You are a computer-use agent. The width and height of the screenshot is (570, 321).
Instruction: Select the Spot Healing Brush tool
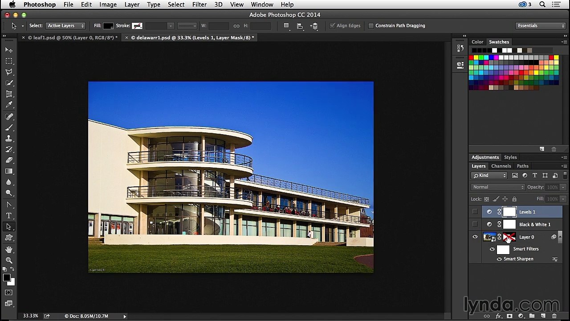click(9, 116)
